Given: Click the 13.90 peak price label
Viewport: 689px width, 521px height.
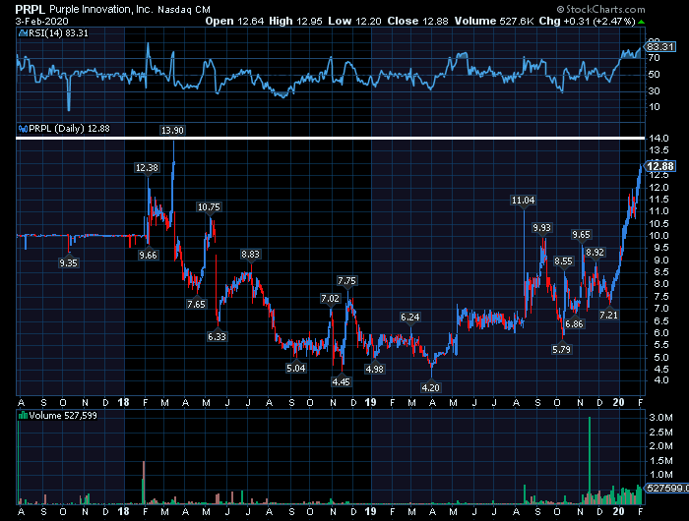Looking at the screenshot, I should click(x=172, y=131).
